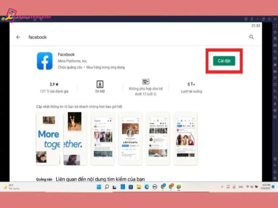Open the BlueStacks hamburger menu

(252, 19)
